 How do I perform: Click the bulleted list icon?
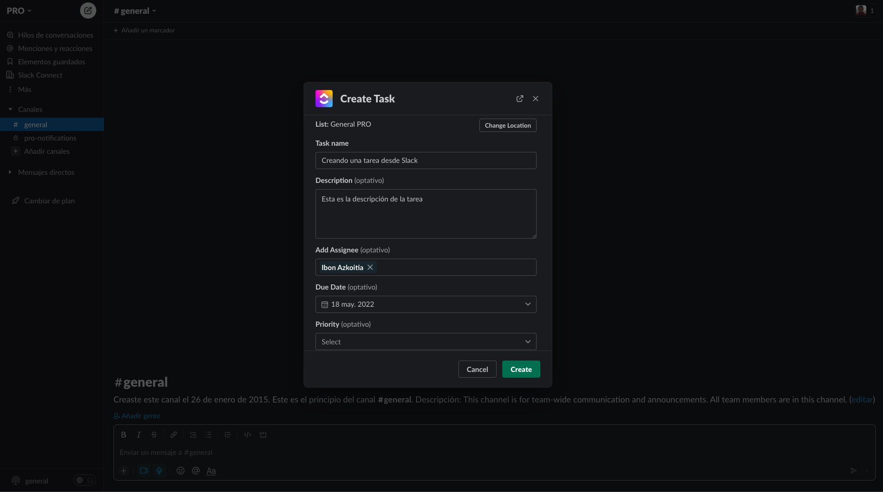click(208, 434)
